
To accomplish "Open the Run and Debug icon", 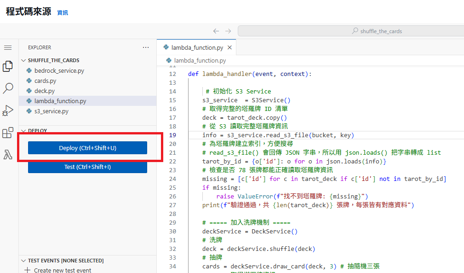I will pyautogui.click(x=8, y=110).
